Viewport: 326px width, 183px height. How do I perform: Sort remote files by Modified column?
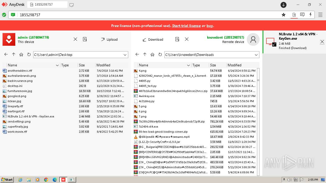[243, 65]
